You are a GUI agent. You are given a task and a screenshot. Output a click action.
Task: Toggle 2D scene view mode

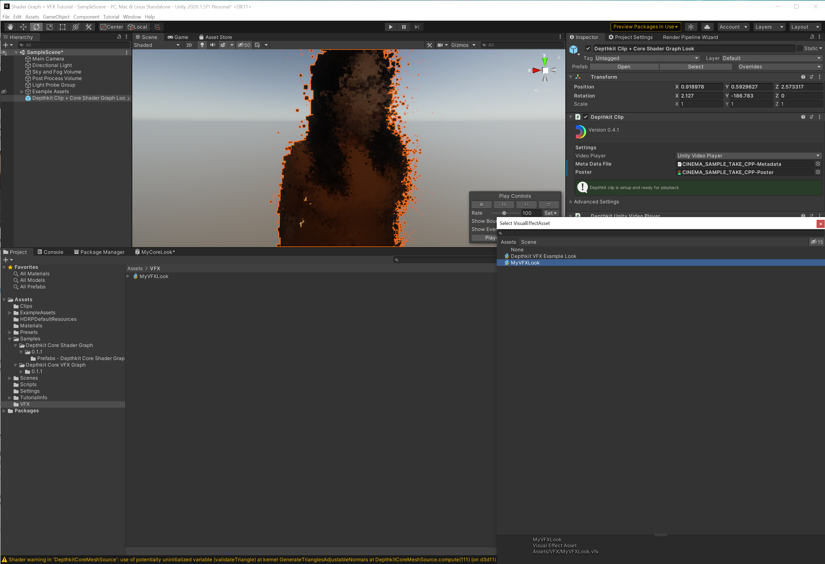(189, 45)
